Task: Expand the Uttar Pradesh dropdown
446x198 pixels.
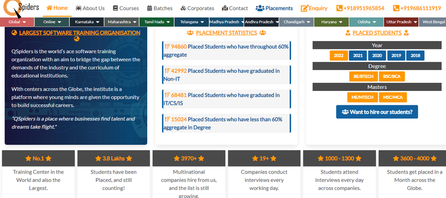Action: click(401, 22)
